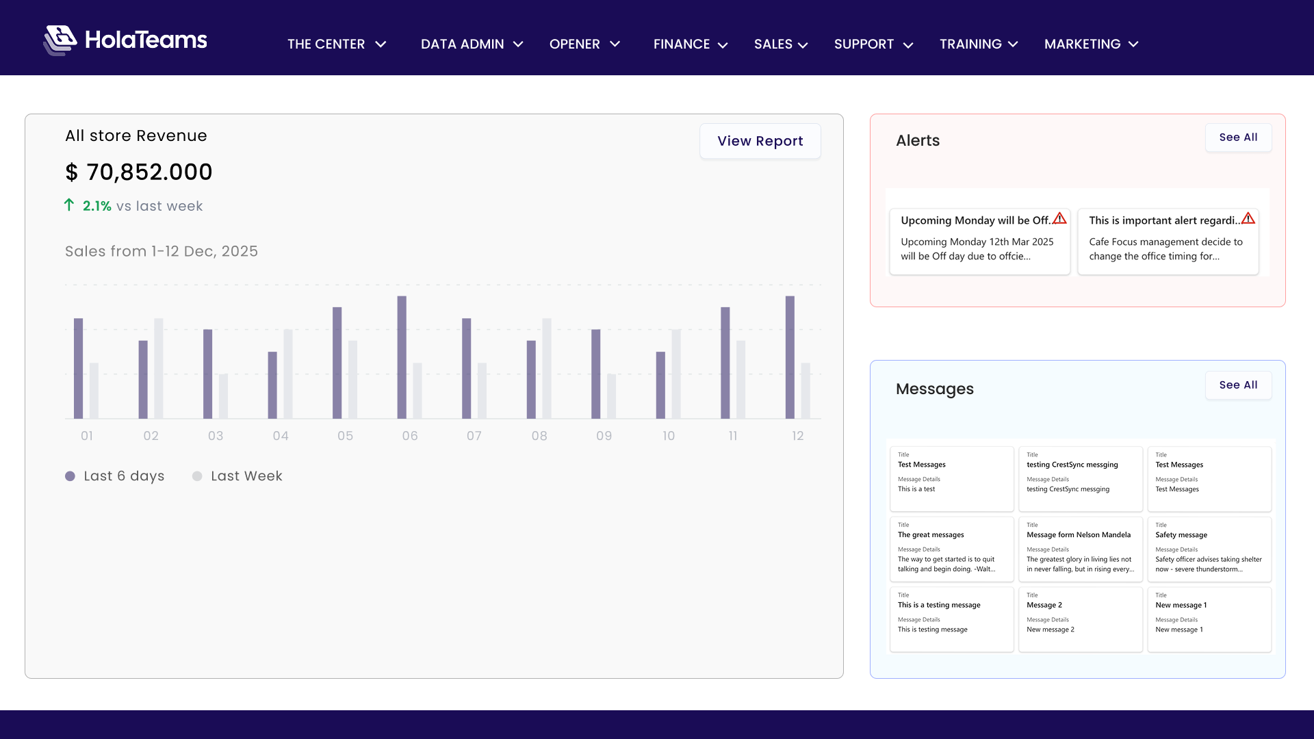This screenshot has width=1314, height=739.
Task: Open This is a testing message card
Action: coord(951,620)
